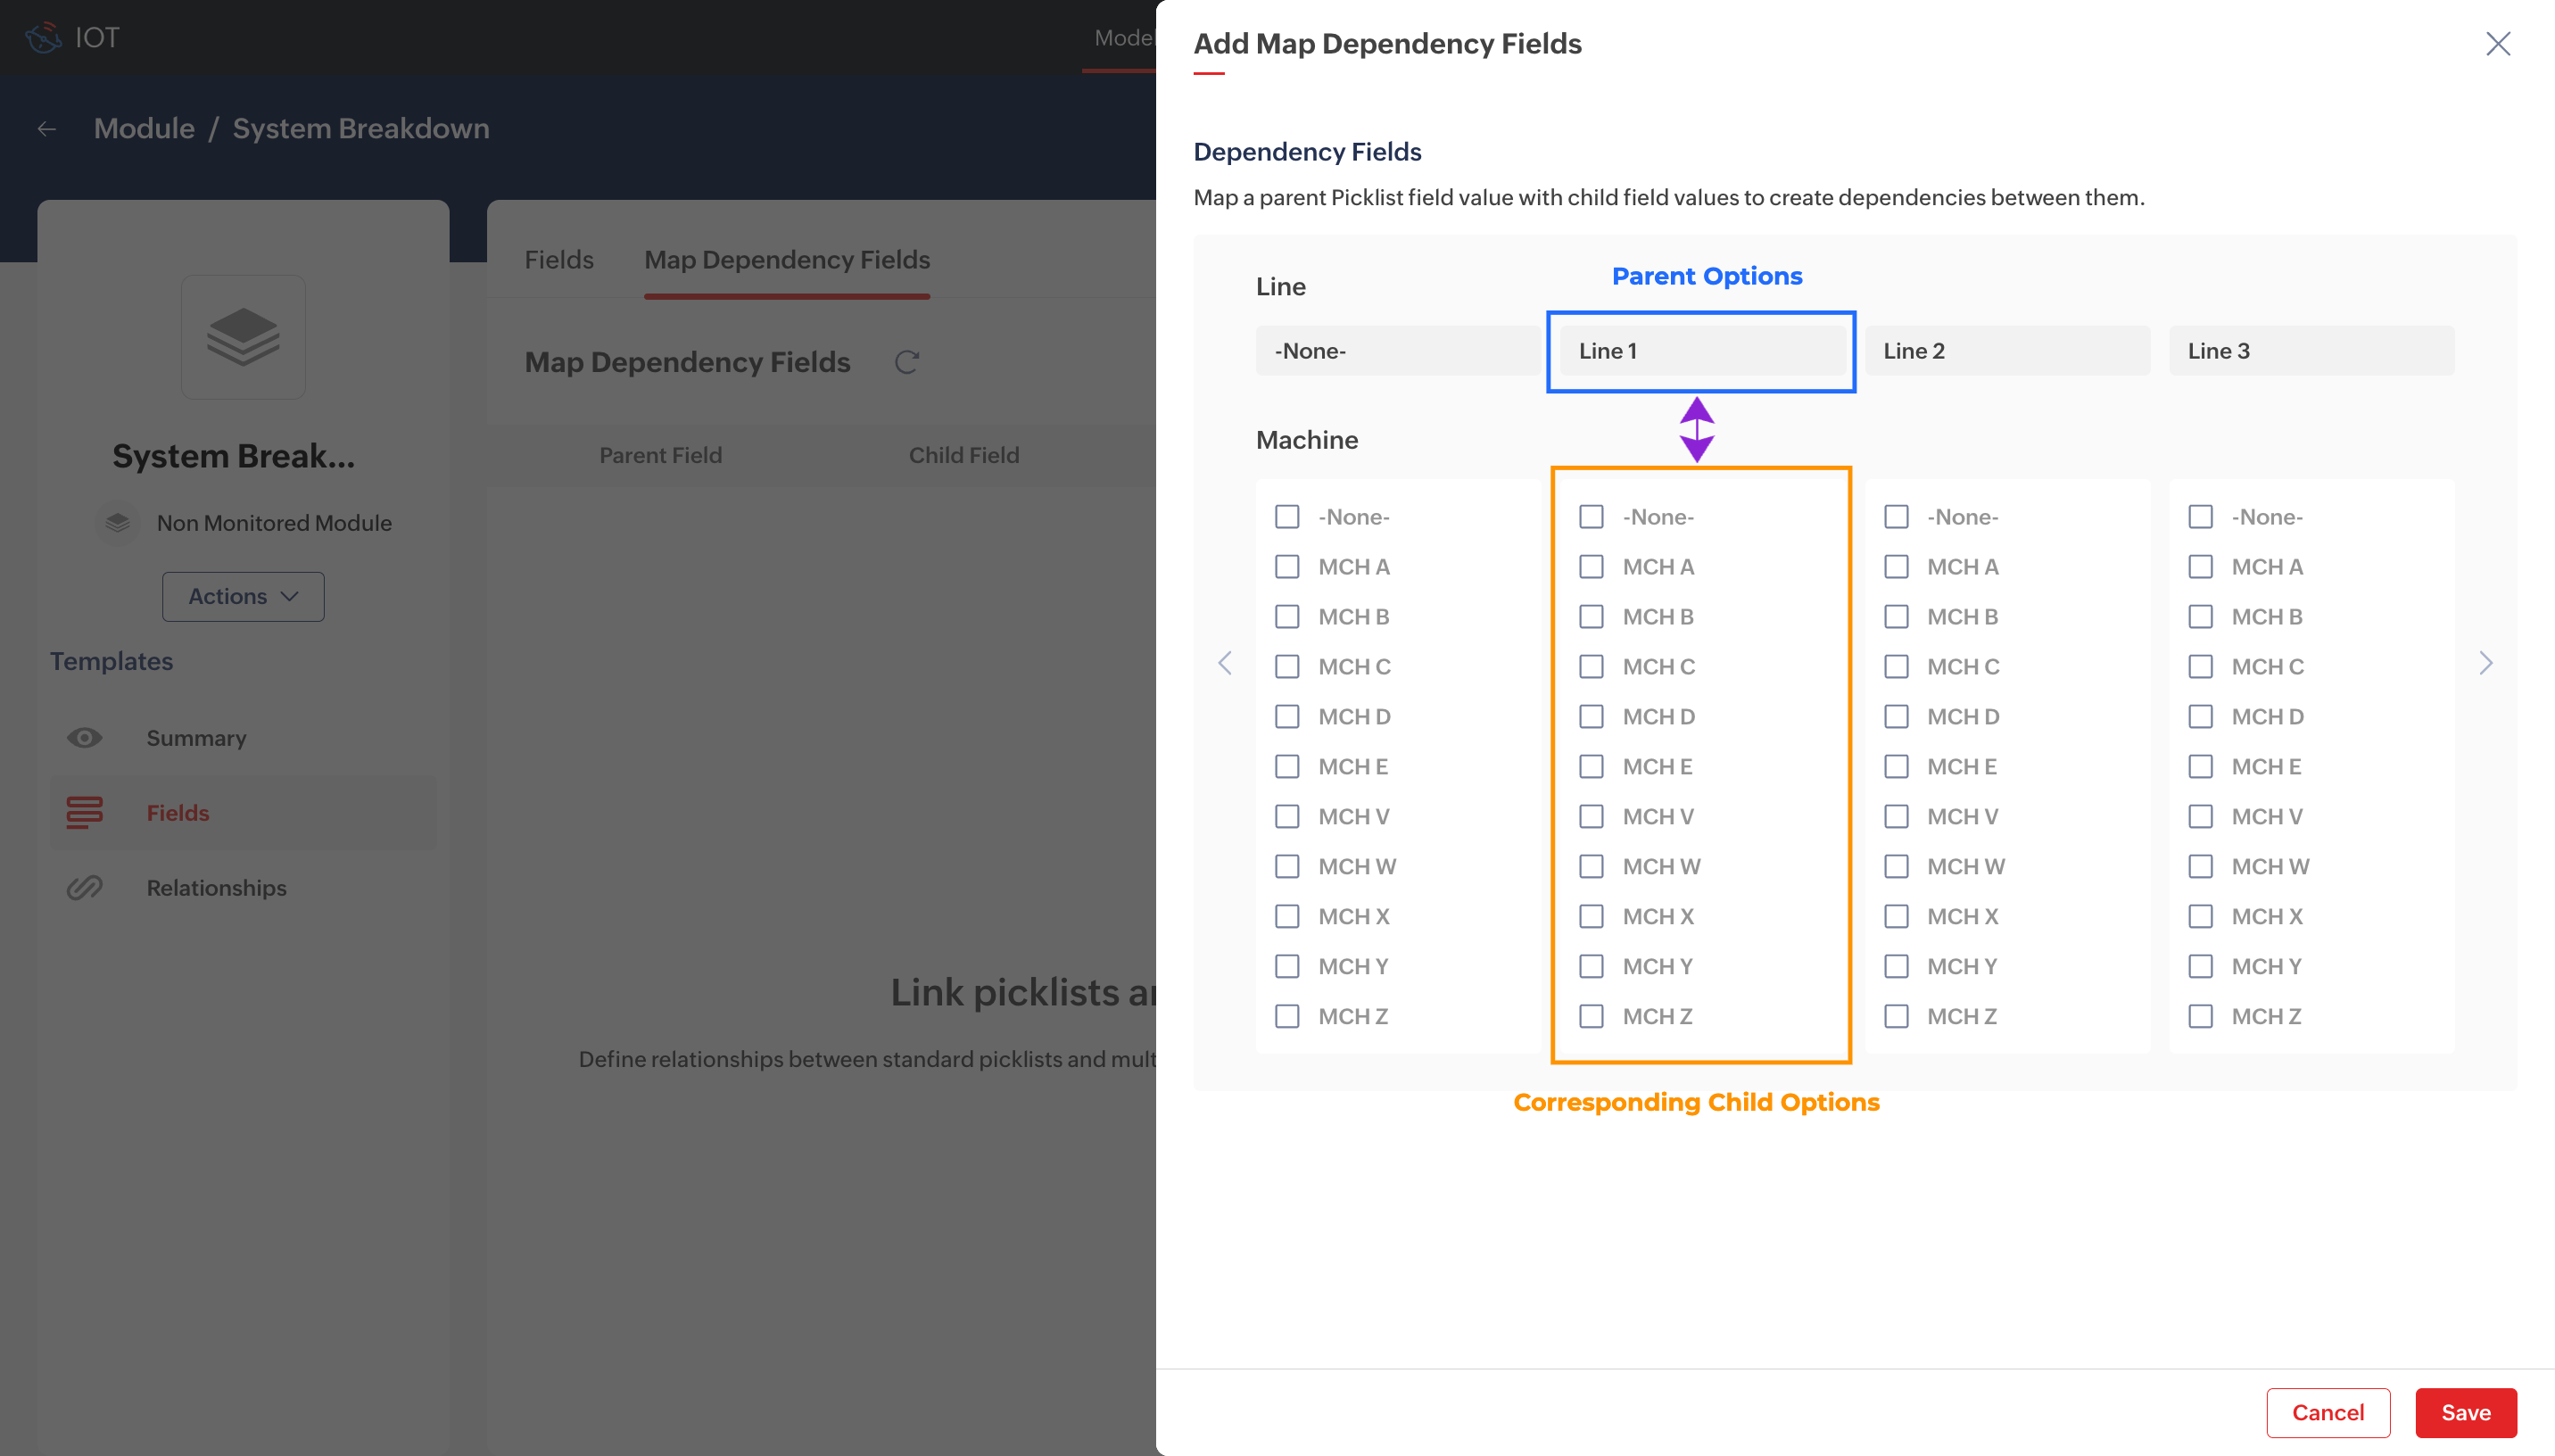
Task: Check MCH A under Line 1
Action: [1591, 567]
